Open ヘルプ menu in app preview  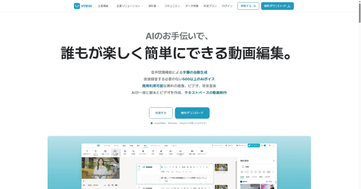[174, 146]
